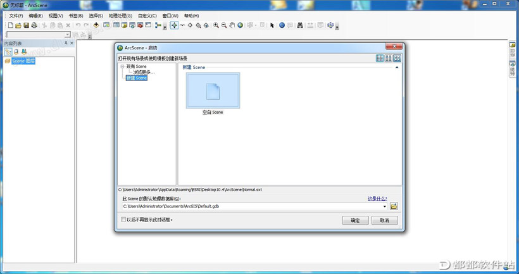The image size is (519, 274).
Task: Open the default geodatabase path dropdown
Action: (385, 206)
